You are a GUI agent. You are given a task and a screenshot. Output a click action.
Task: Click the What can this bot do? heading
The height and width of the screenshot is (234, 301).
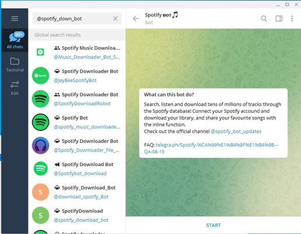pyautogui.click(x=169, y=95)
